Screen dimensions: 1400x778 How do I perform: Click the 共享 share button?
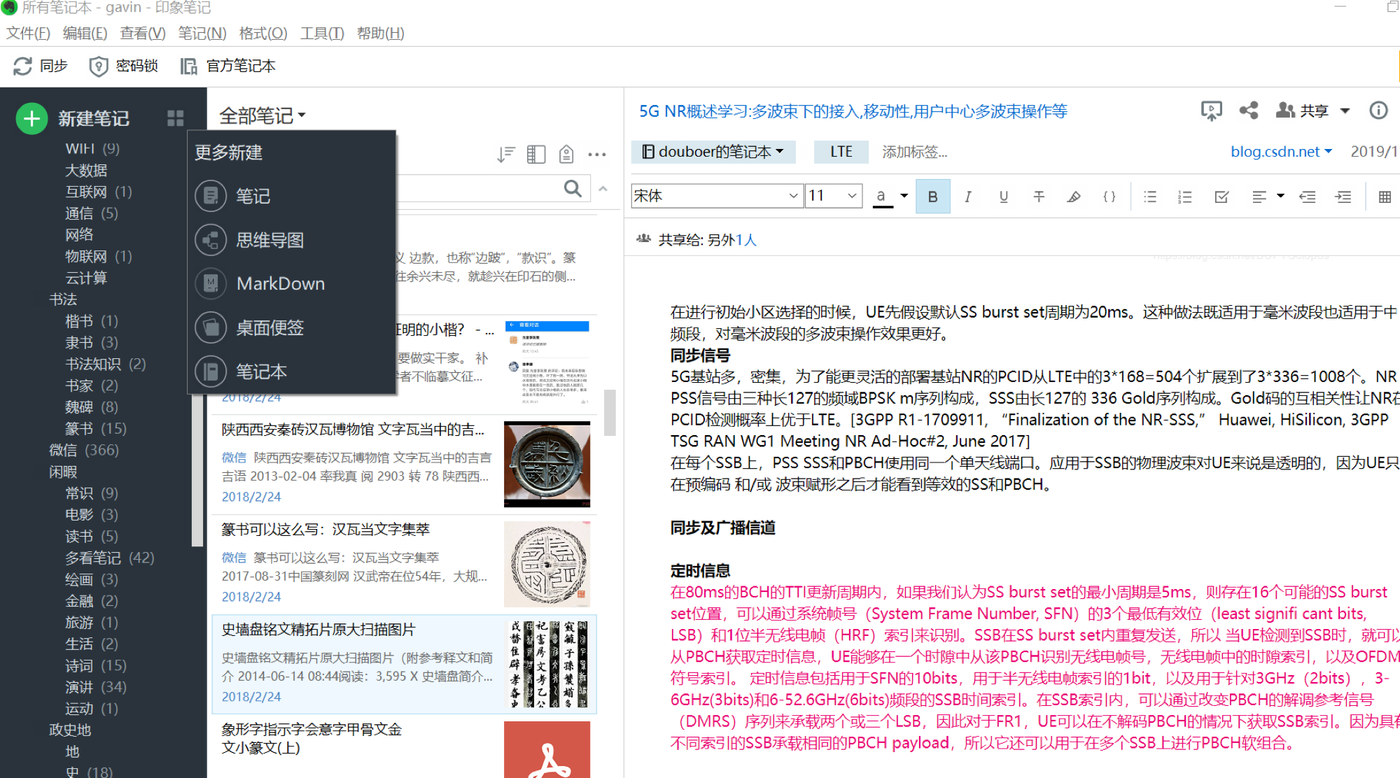click(x=1302, y=111)
